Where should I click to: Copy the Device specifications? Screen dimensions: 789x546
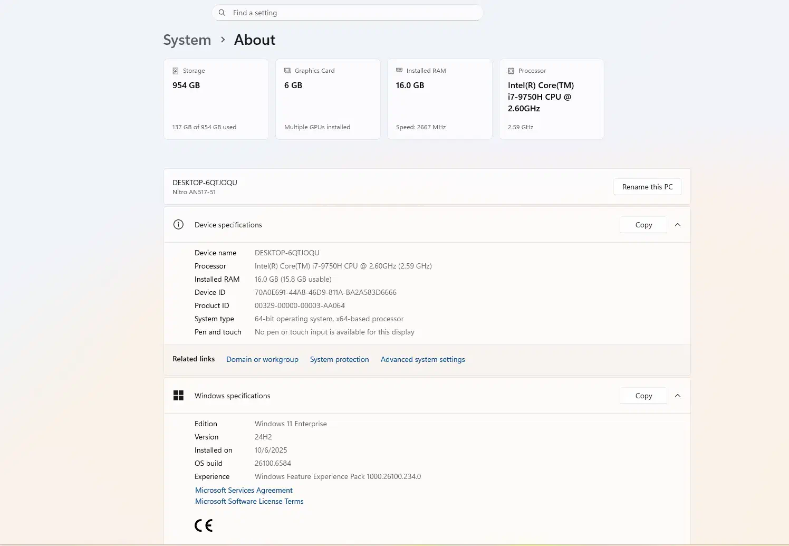point(643,225)
